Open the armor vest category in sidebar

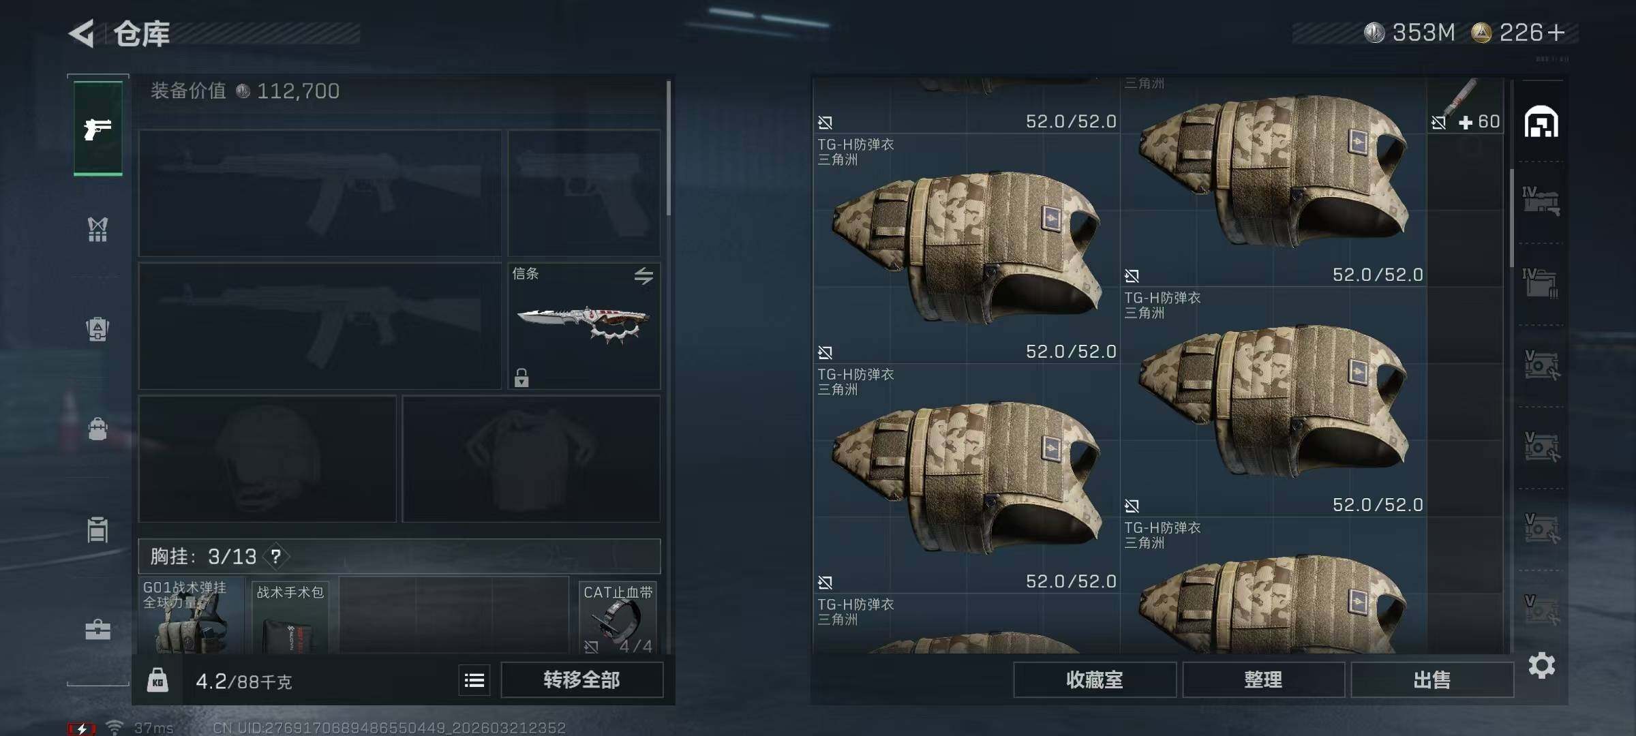pos(97,230)
